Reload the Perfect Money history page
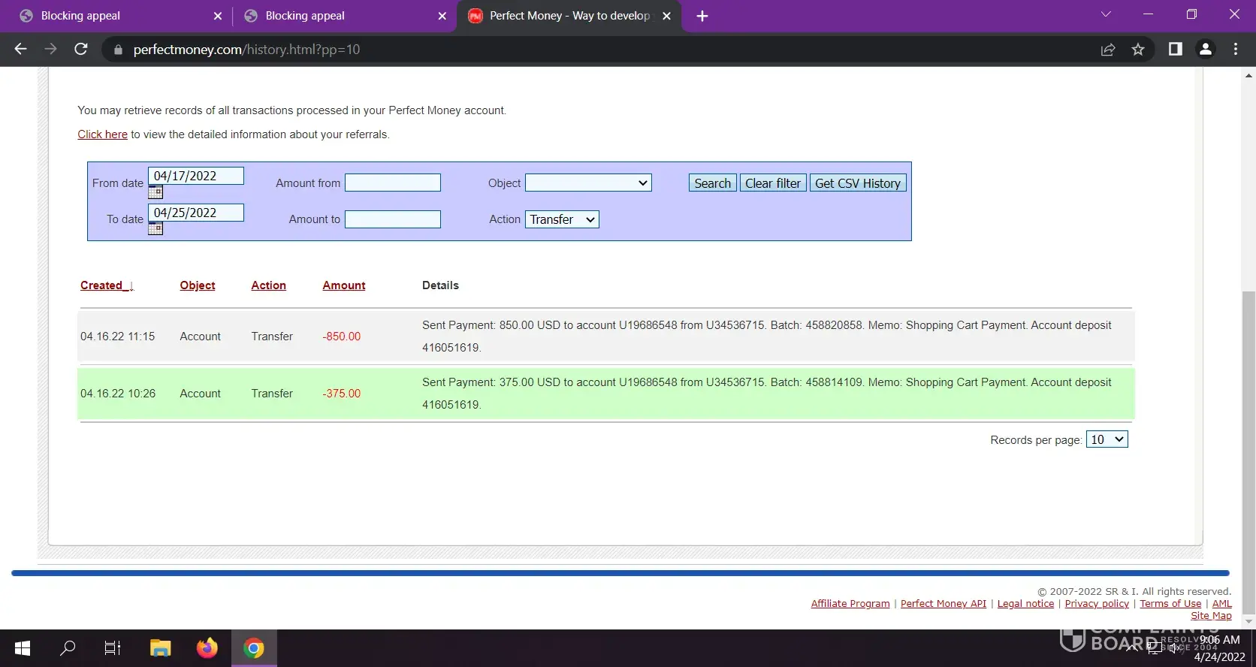Screen dimensions: 1256x667 click(81, 50)
